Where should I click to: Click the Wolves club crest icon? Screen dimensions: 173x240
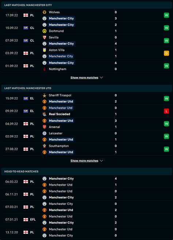(x=45, y=12)
